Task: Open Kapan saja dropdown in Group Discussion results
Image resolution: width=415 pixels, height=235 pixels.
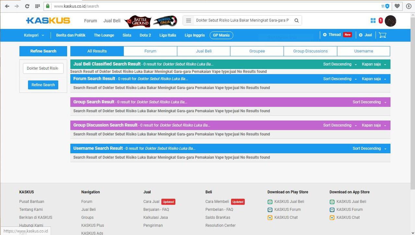Action: (374, 125)
